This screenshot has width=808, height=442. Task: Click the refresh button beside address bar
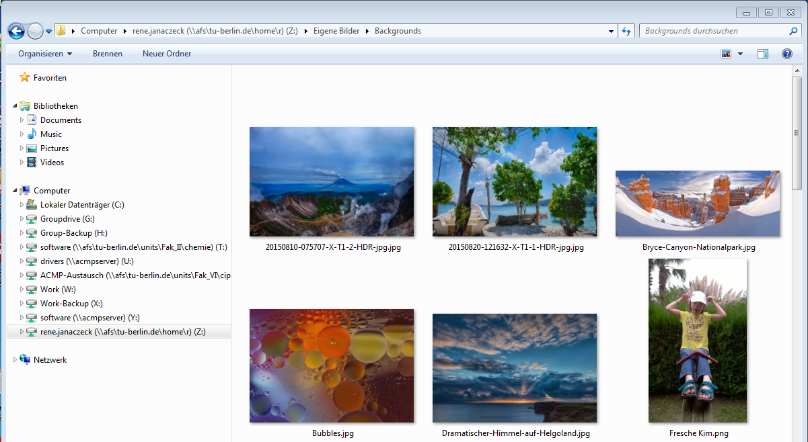point(627,31)
